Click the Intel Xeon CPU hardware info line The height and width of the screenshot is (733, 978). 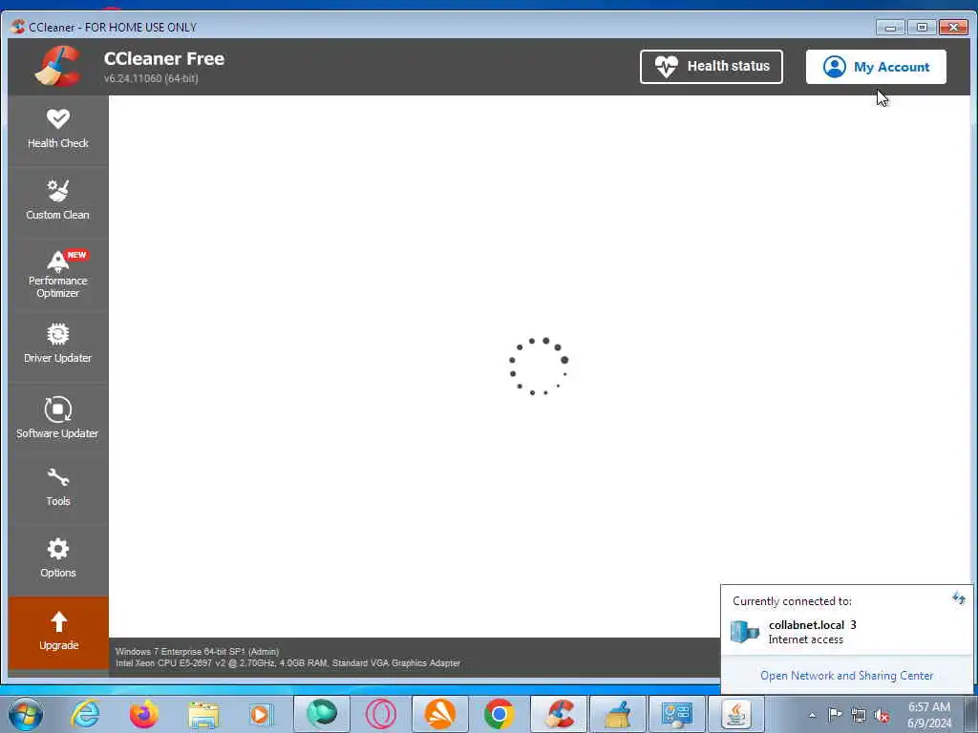(287, 663)
